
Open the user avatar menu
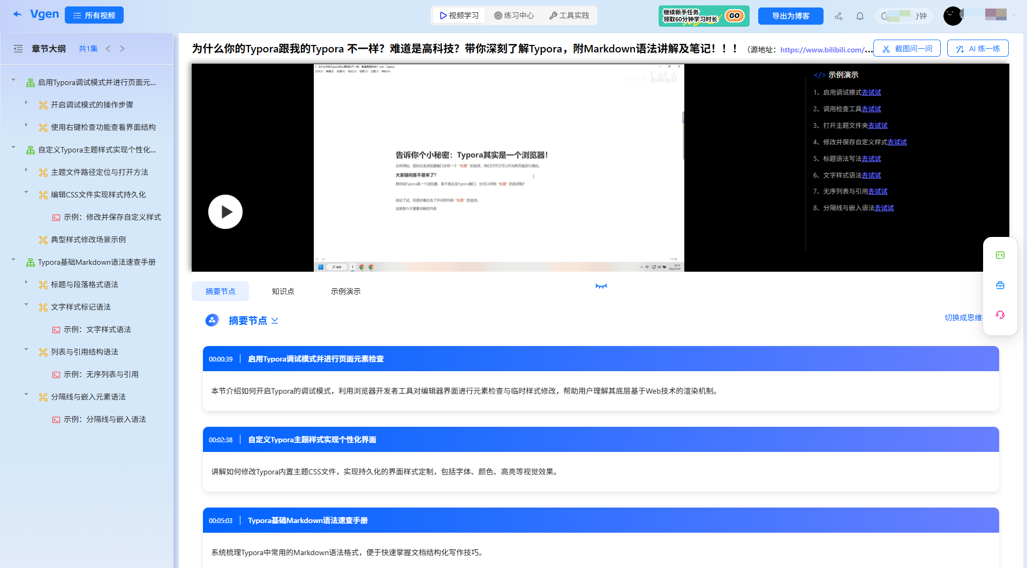(x=953, y=16)
